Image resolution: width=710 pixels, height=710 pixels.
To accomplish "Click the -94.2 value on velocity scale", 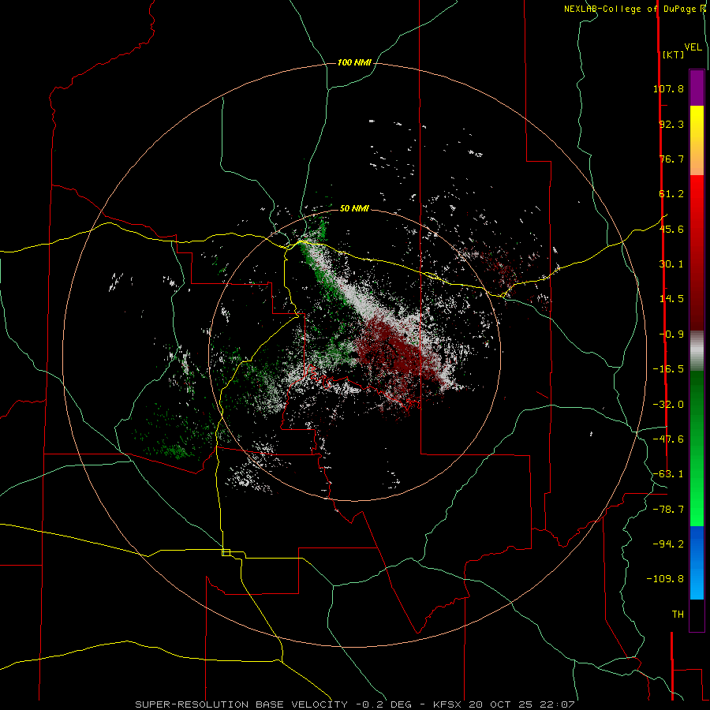I will coord(668,544).
